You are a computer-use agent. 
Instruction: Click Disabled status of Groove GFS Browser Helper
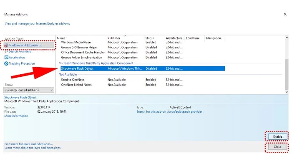coord(151,47)
